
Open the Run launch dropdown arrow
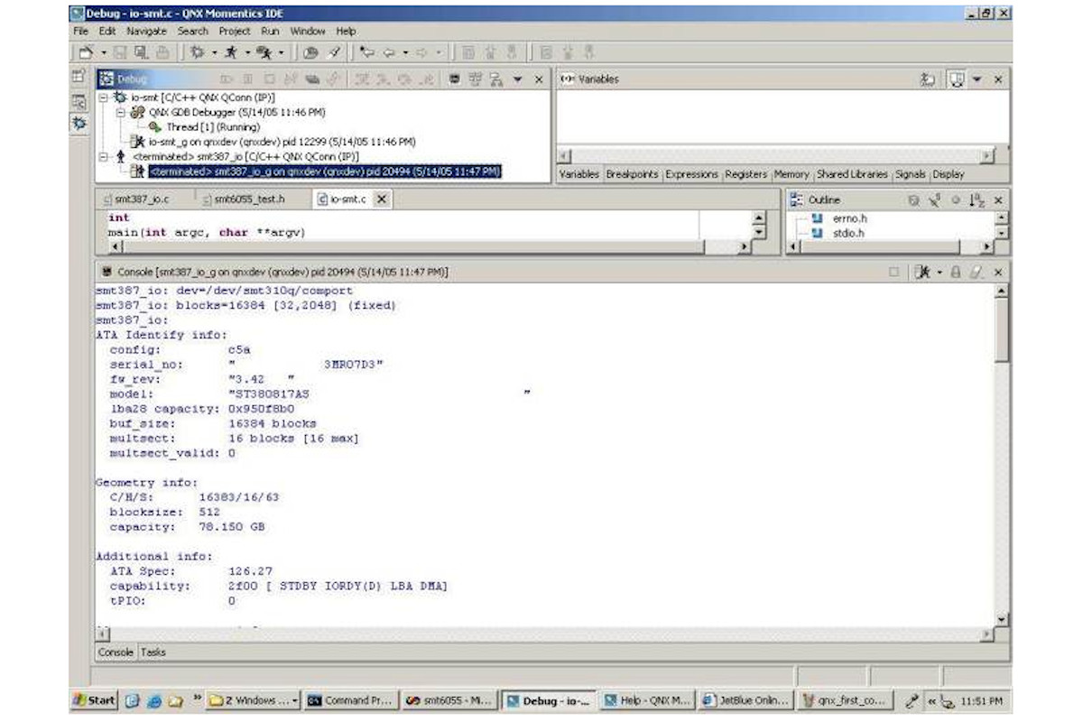248,53
